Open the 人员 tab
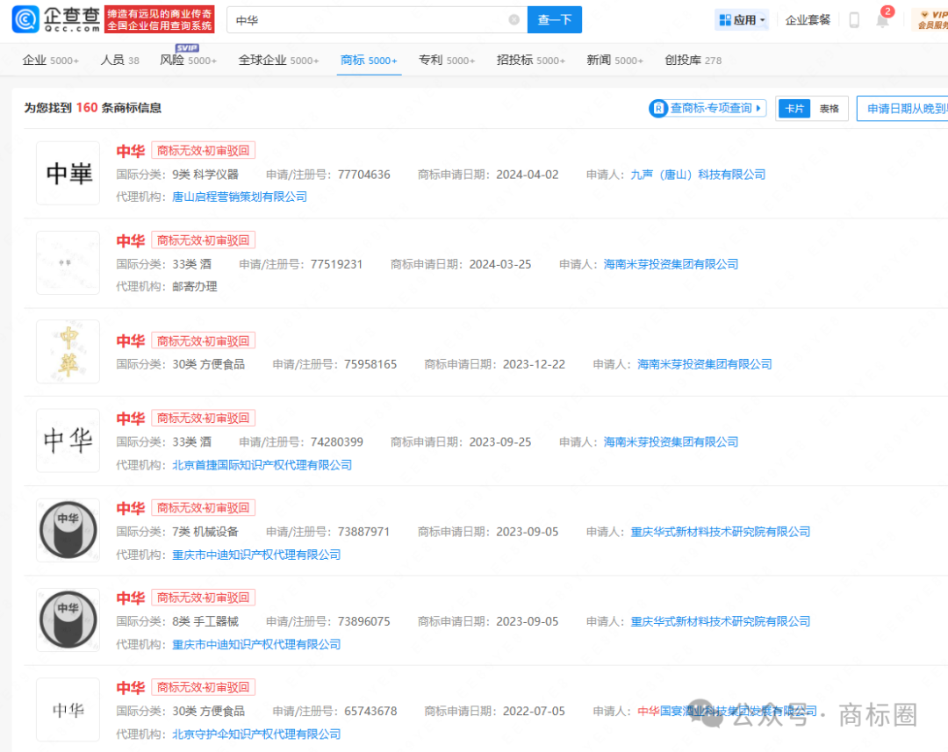This screenshot has width=948, height=752. point(119,60)
